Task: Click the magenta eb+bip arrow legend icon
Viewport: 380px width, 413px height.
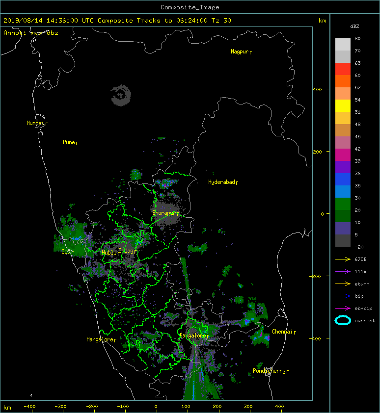Action: 343,309
